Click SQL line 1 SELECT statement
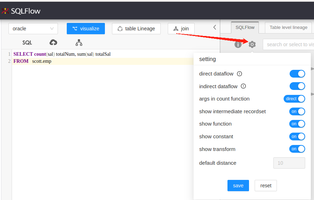314x200 pixels. coord(62,54)
